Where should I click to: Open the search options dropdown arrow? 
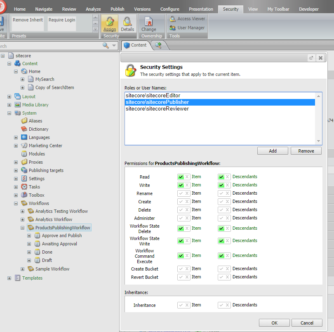coord(114,45)
